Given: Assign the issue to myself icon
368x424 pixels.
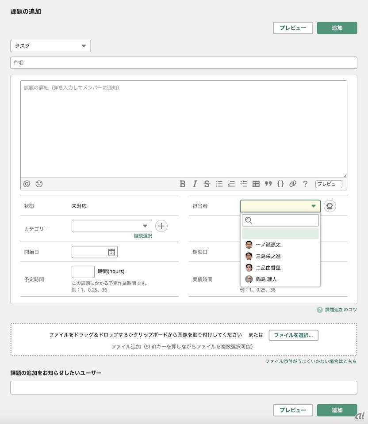Looking at the screenshot, I should tap(330, 206).
